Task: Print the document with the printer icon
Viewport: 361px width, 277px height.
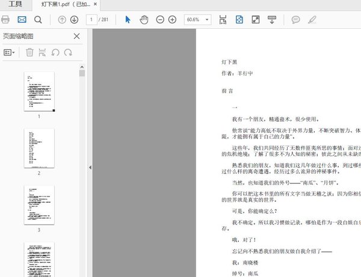Action: [5, 20]
